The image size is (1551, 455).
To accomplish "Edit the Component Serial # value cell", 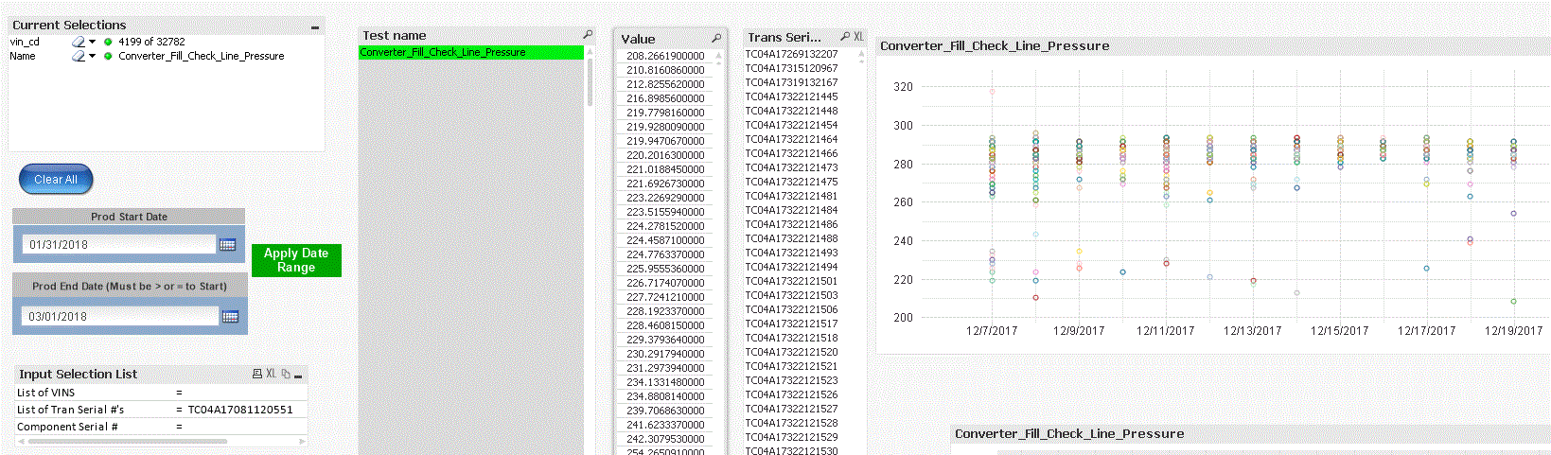I will point(246,427).
